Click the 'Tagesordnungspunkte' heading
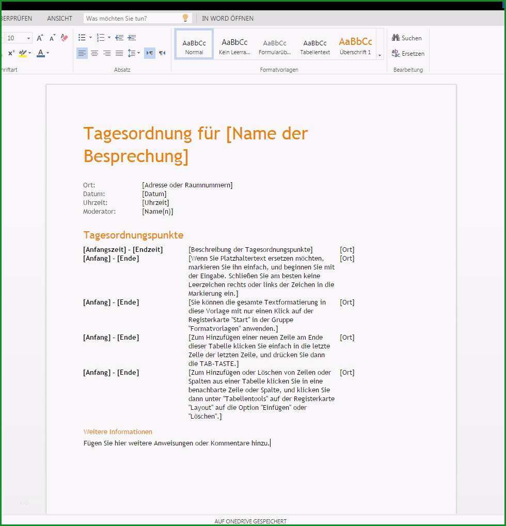Screen dimensions: 506x526 pyautogui.click(x=133, y=235)
